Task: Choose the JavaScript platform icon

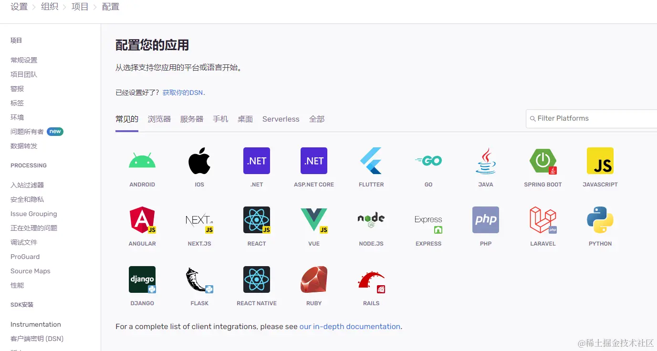Action: (600, 161)
